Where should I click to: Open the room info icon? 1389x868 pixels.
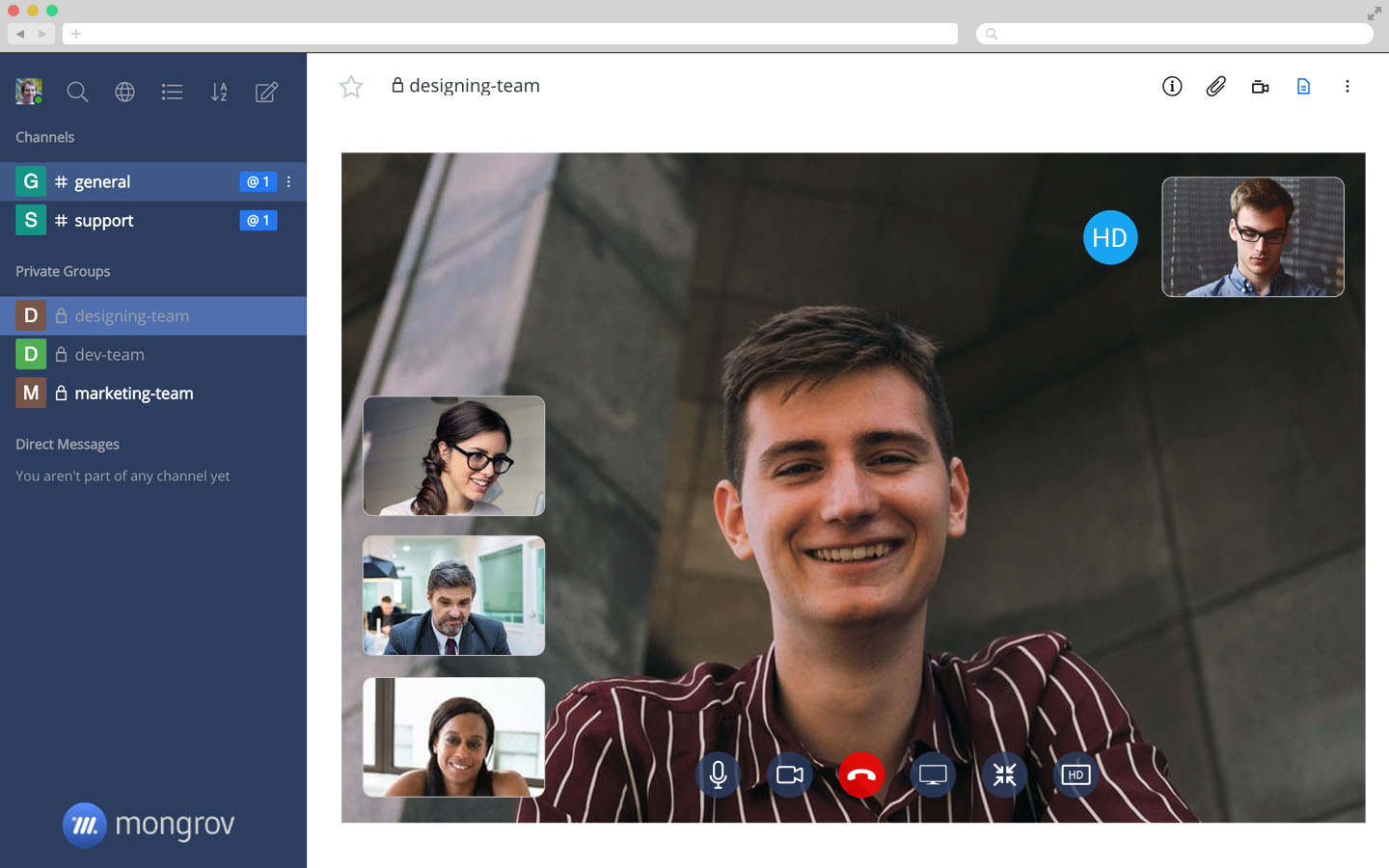coord(1172,87)
